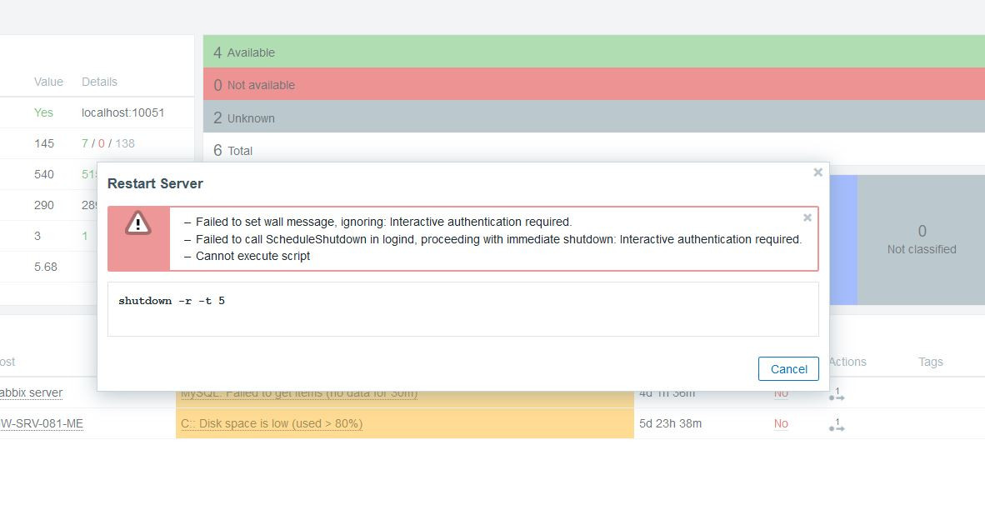Screen dimensions: 985x510
Task: Click the 138 hosts count link
Action: tap(125, 143)
